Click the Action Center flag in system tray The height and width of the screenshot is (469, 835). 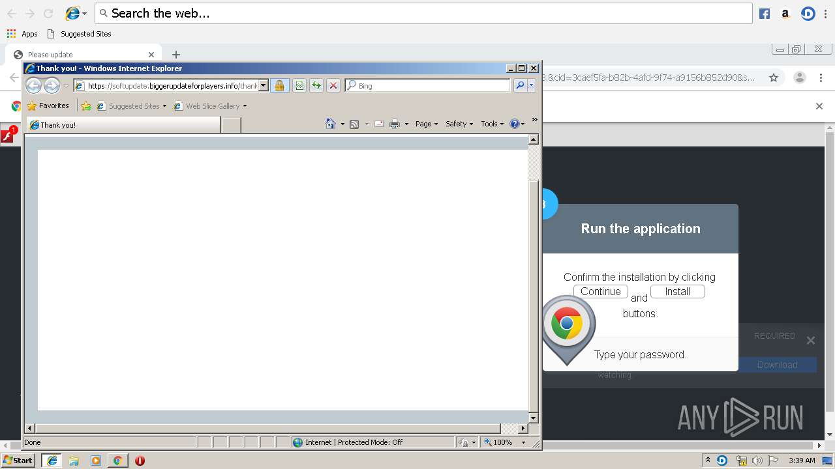(774, 461)
